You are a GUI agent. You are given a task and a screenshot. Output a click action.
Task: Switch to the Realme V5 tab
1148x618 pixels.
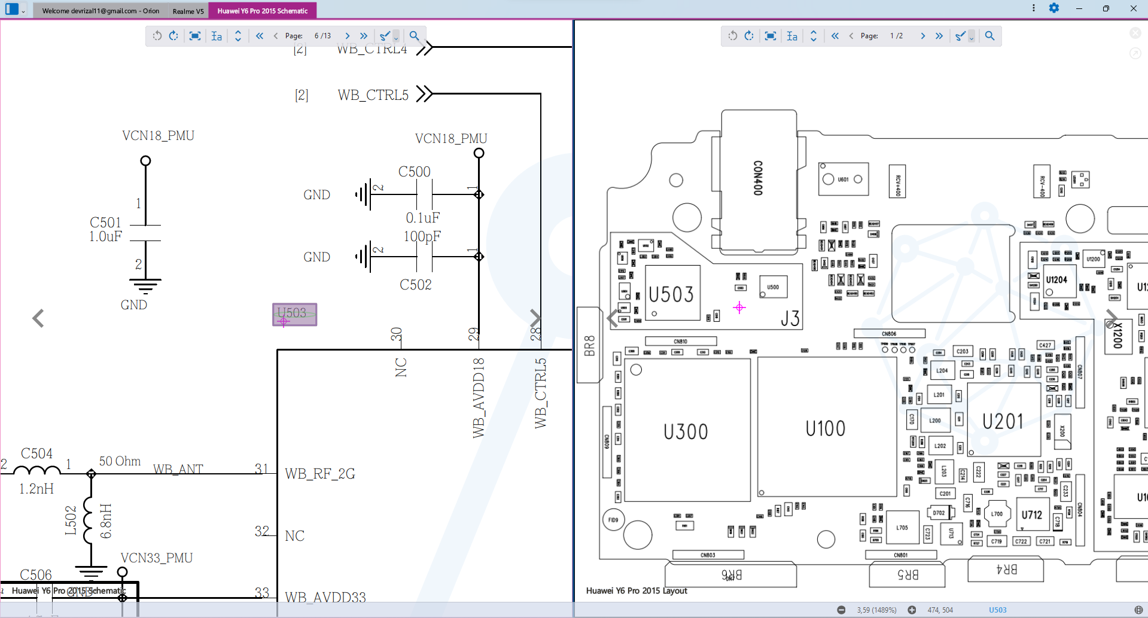click(188, 11)
